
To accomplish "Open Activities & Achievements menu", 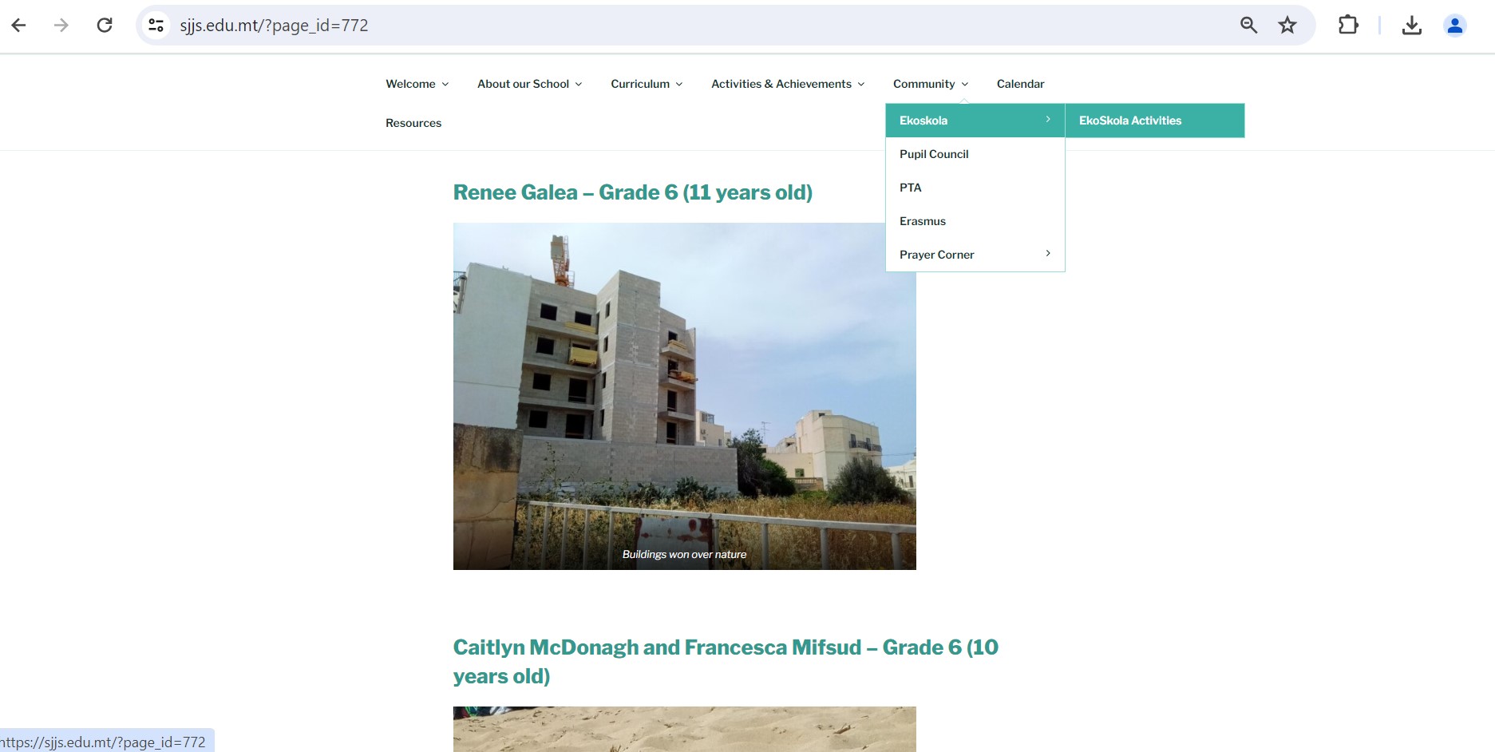I will (x=787, y=84).
